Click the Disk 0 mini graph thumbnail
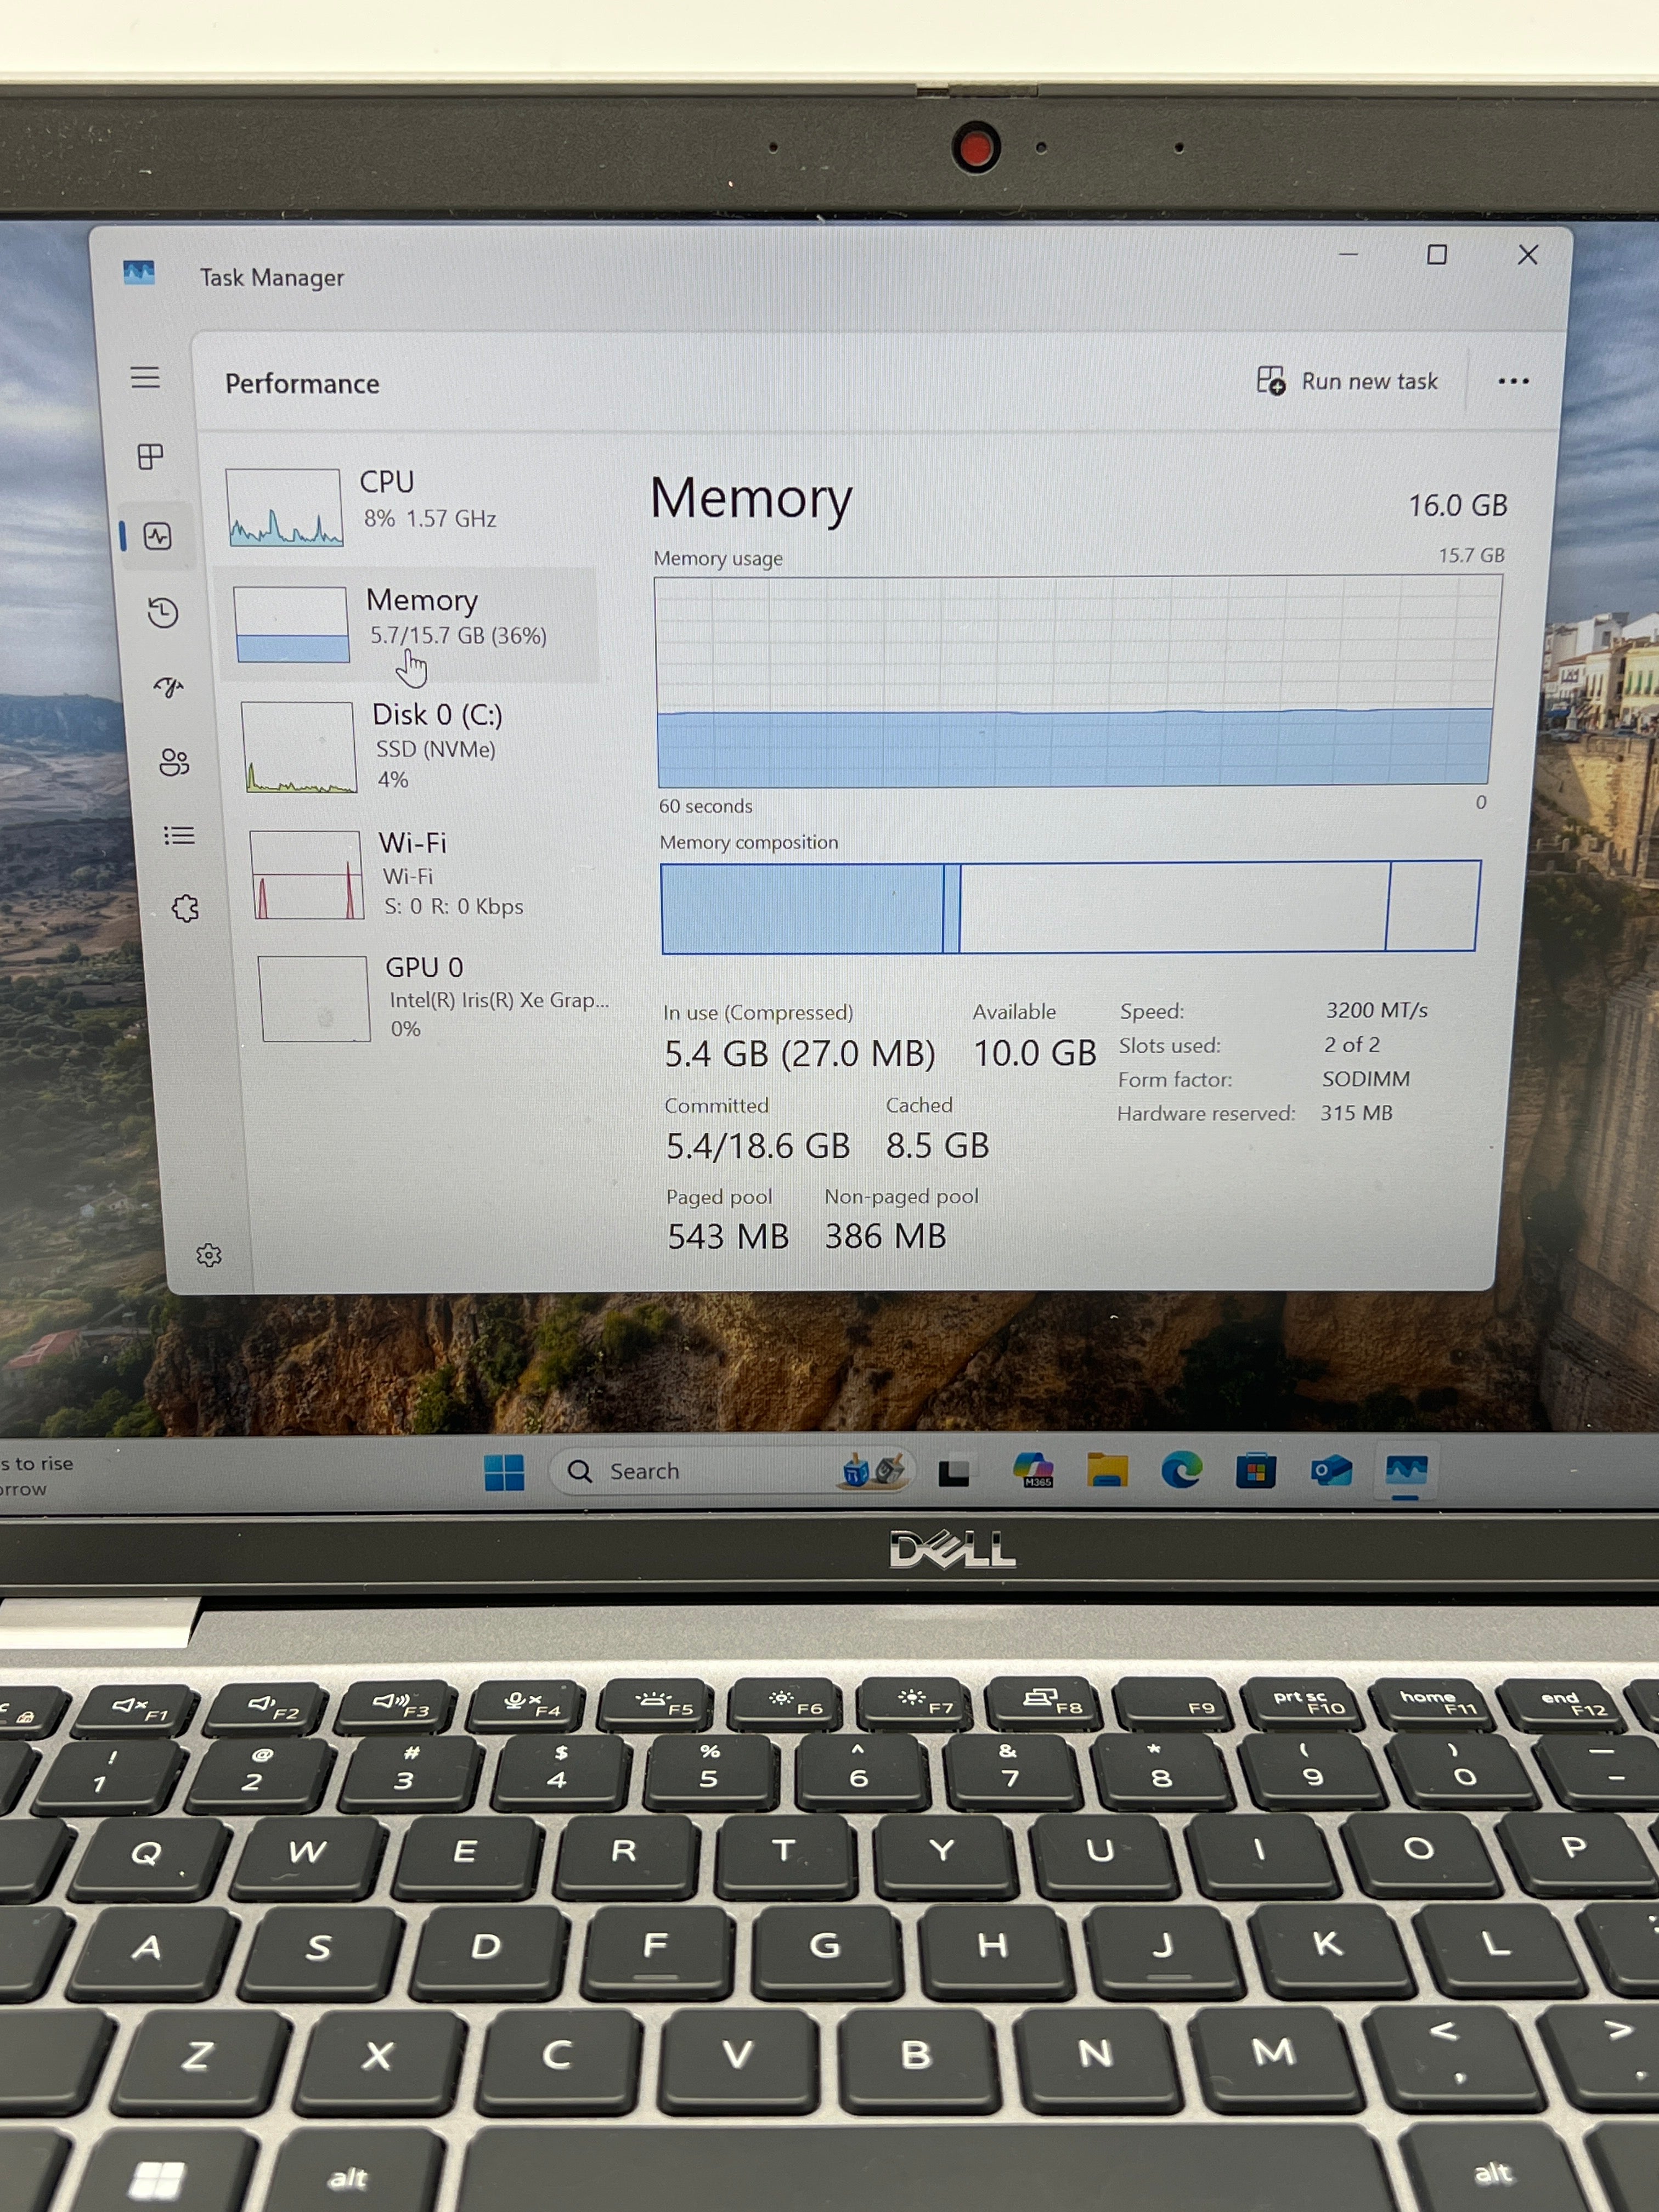1659x2212 pixels. coord(299,747)
